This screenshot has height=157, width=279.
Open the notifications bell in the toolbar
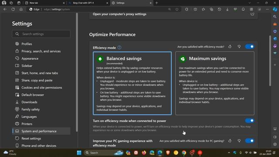(243, 9)
